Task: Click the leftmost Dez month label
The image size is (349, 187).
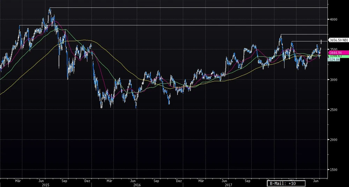Action: (x=88, y=181)
